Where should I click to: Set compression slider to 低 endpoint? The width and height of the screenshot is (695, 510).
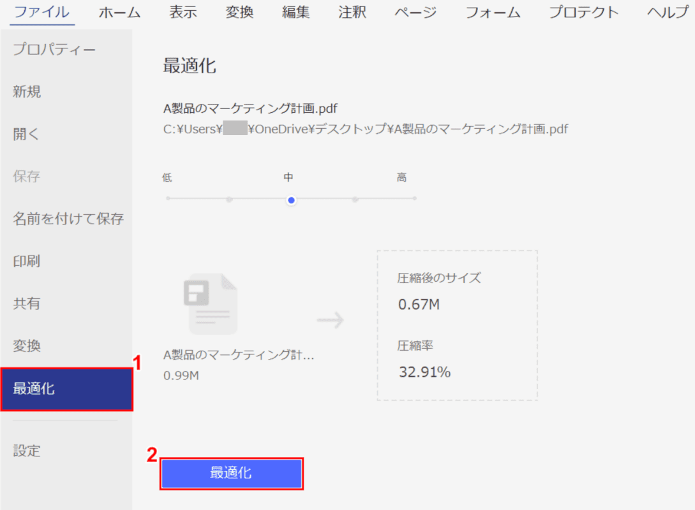click(168, 198)
